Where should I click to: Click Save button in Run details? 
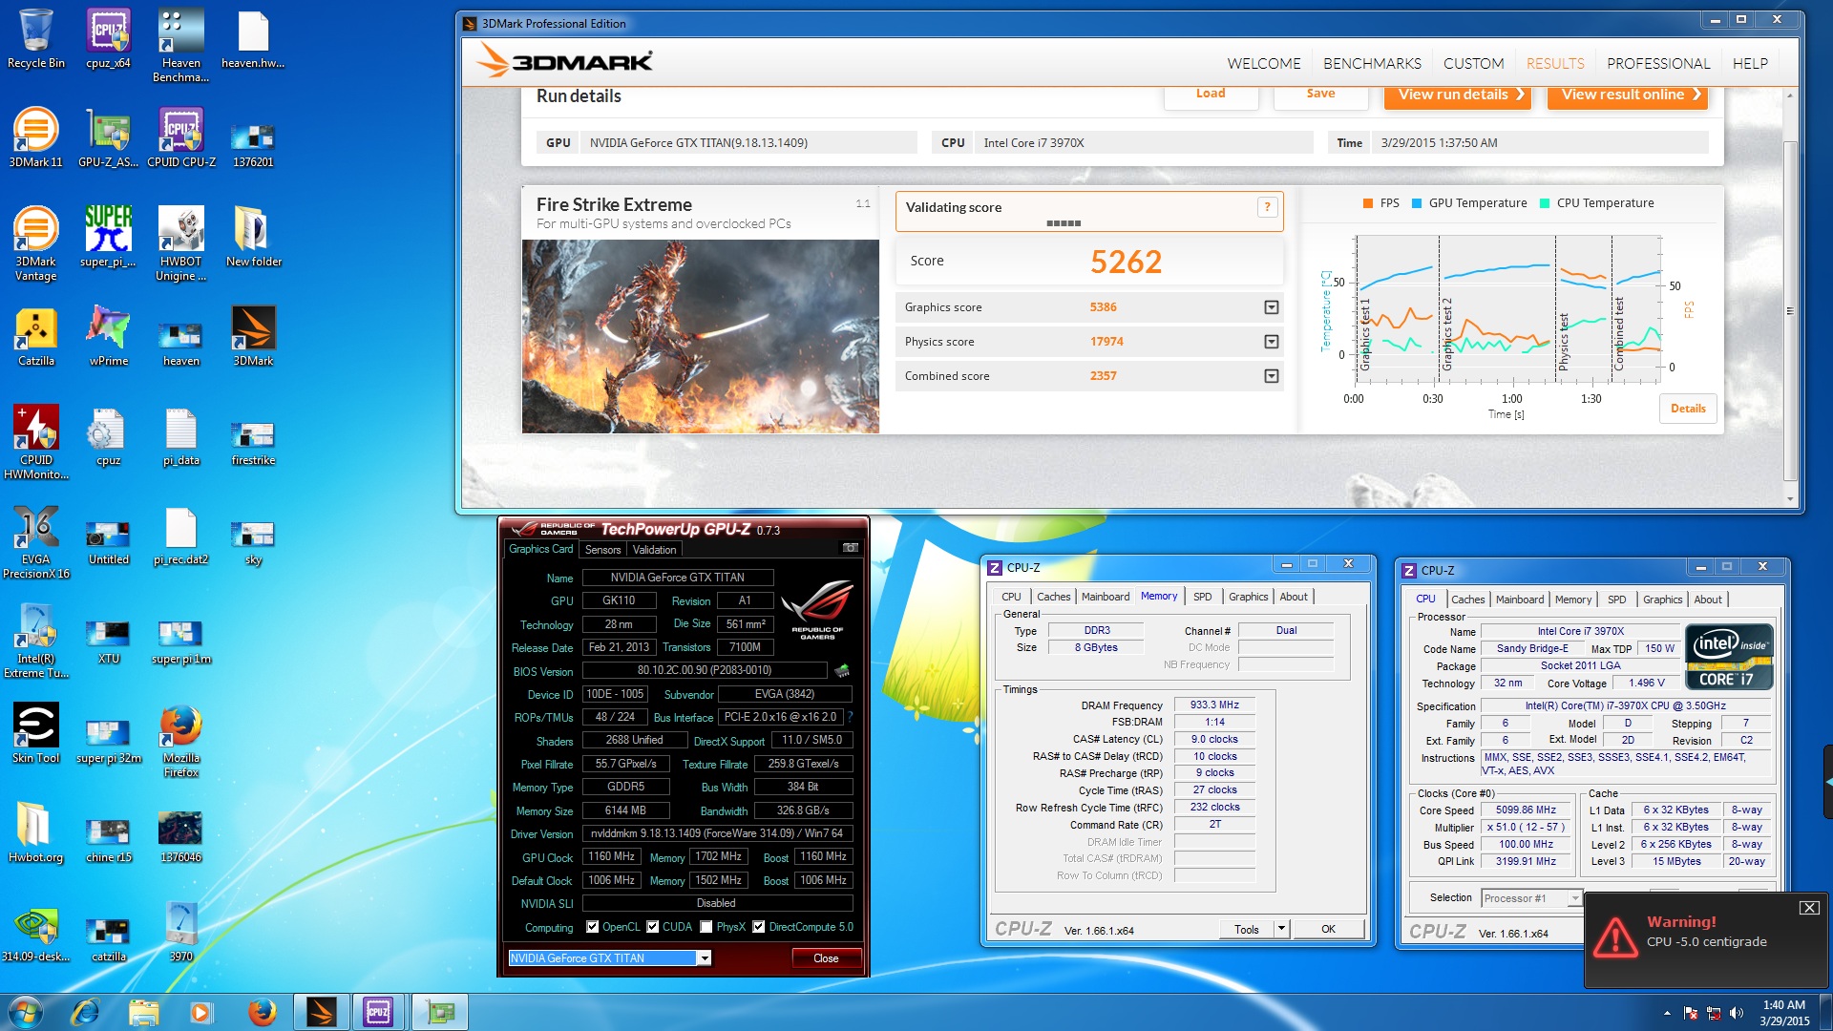1320,95
